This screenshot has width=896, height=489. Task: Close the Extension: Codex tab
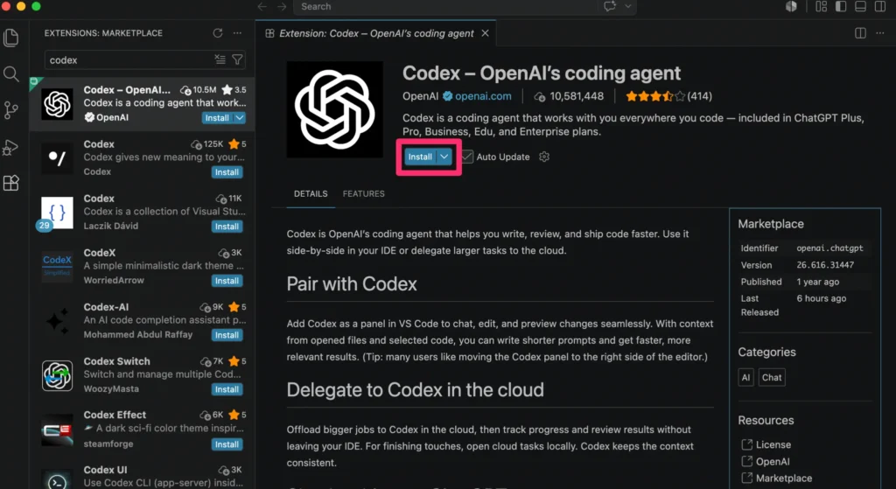click(x=485, y=33)
